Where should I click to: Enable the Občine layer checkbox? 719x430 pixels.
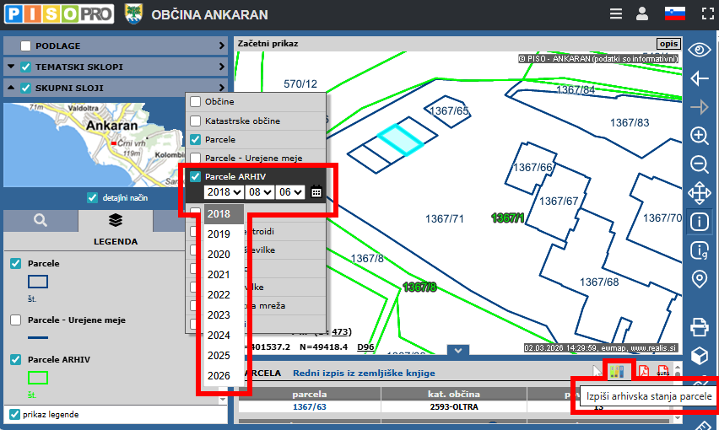tap(196, 102)
